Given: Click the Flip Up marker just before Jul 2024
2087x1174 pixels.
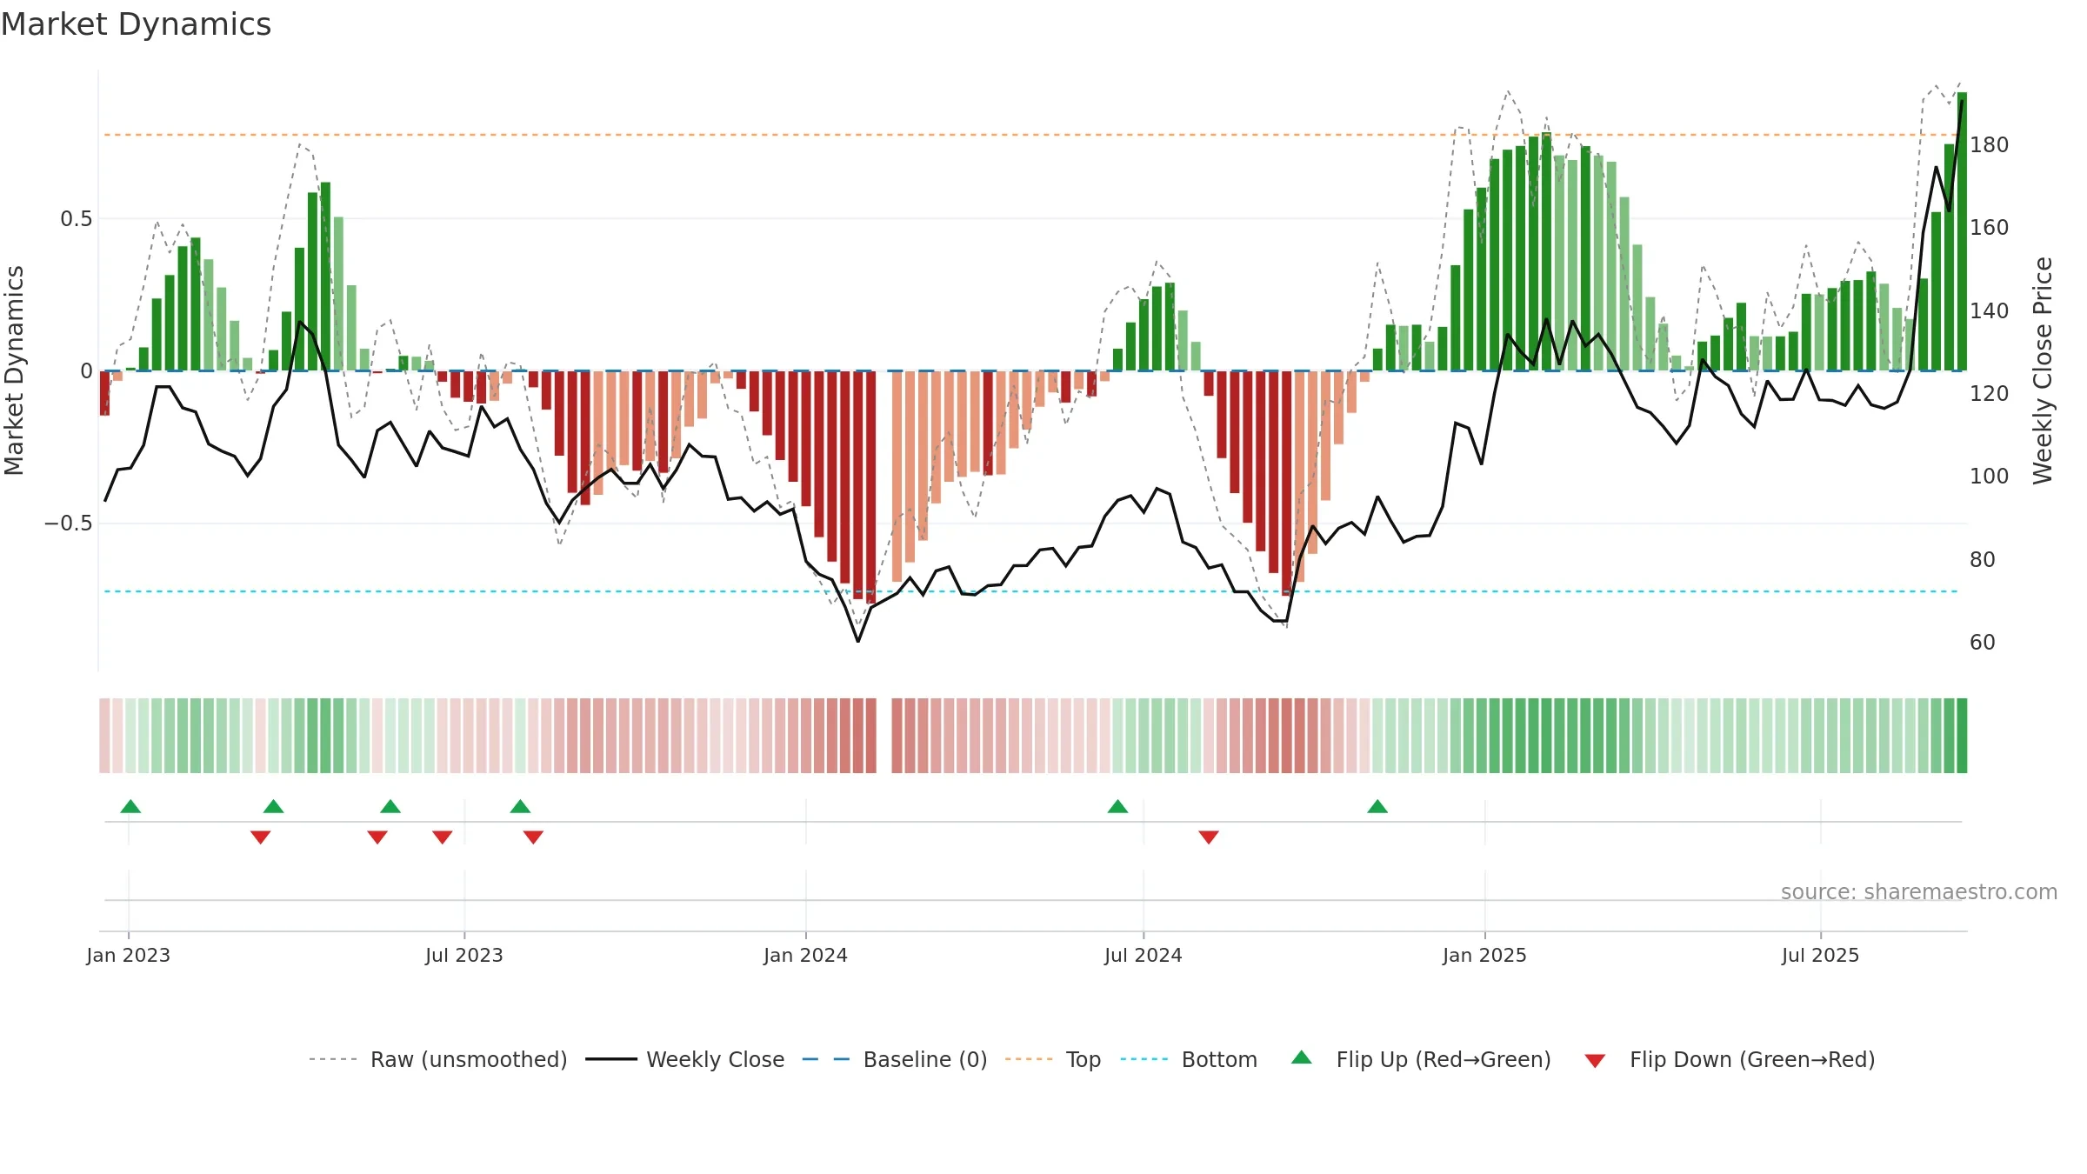Looking at the screenshot, I should coord(1117,806).
